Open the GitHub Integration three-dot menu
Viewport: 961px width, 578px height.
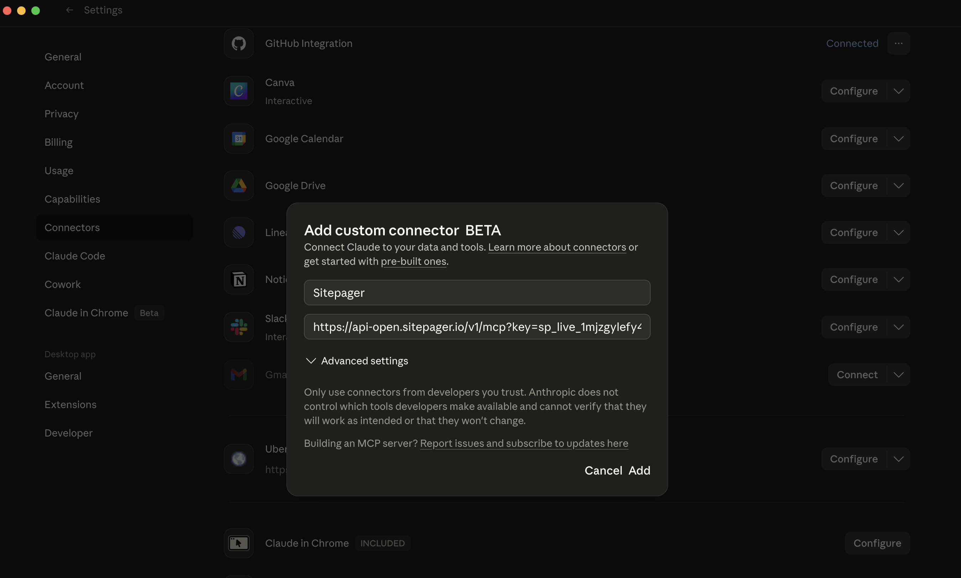(898, 43)
